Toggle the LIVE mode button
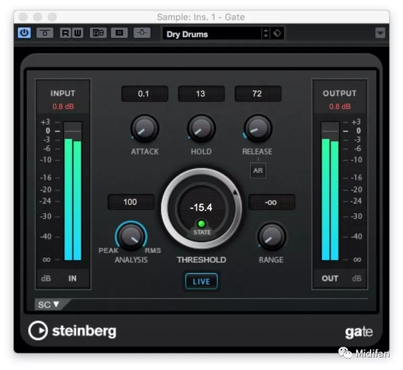Viewport: 403px width, 370px height. [201, 281]
